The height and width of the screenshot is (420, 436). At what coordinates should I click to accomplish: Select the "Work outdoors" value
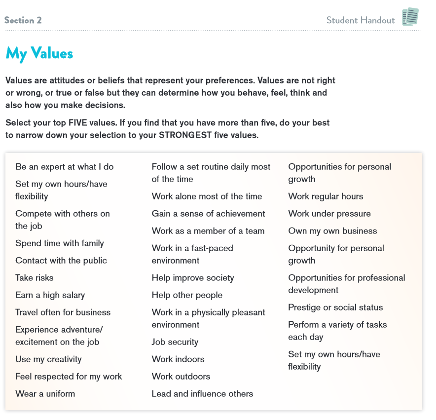[181, 377]
